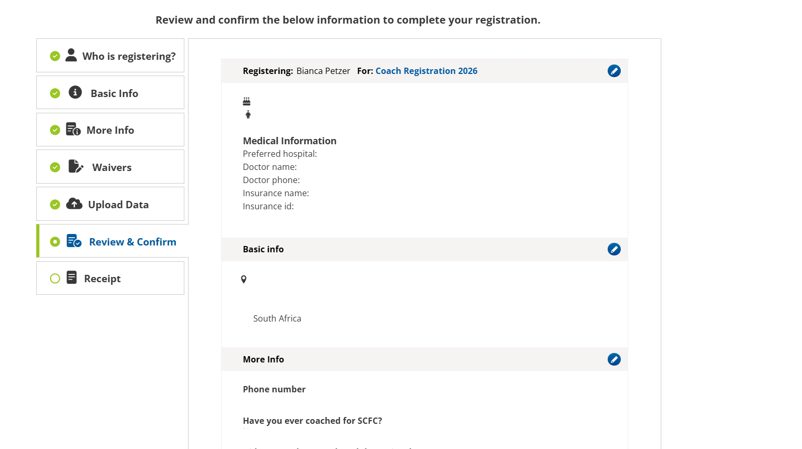The image size is (802, 449).
Task: Click the Basic info edit pencil
Action: point(614,249)
